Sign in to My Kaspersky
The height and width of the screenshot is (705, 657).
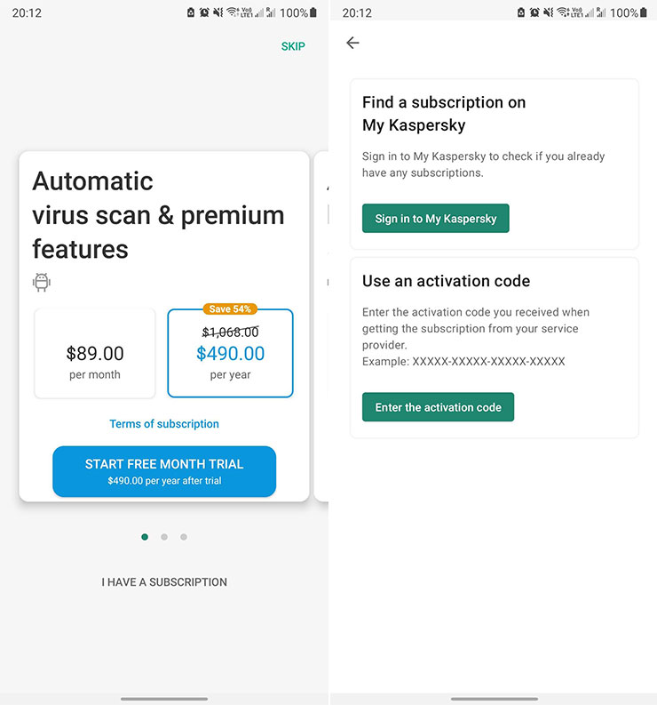tap(435, 219)
